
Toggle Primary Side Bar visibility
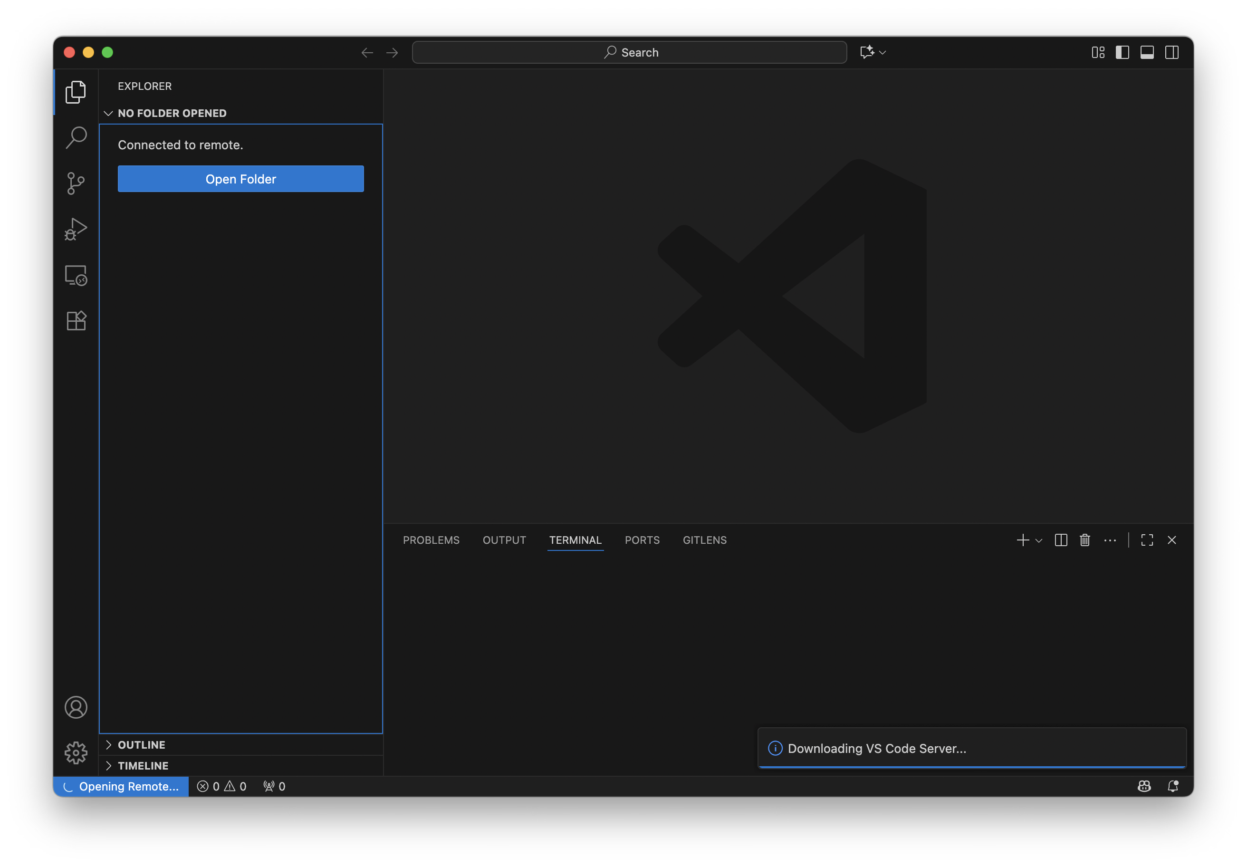click(1122, 53)
